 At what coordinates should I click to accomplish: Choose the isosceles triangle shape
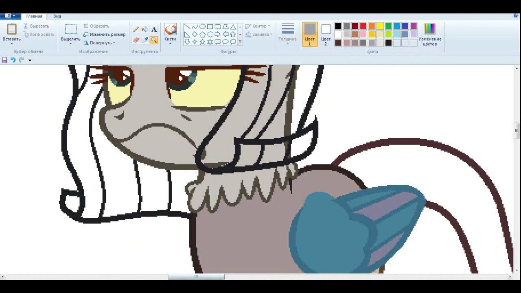[x=233, y=27]
